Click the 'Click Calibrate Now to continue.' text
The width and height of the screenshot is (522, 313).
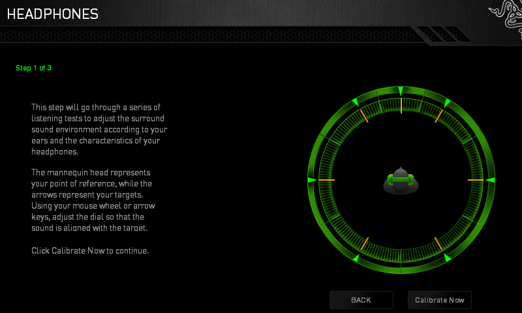tap(90, 251)
